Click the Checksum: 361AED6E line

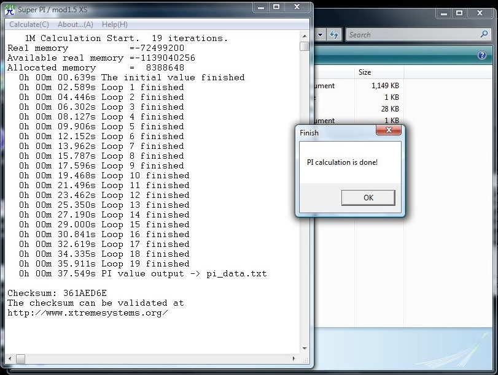(57, 294)
